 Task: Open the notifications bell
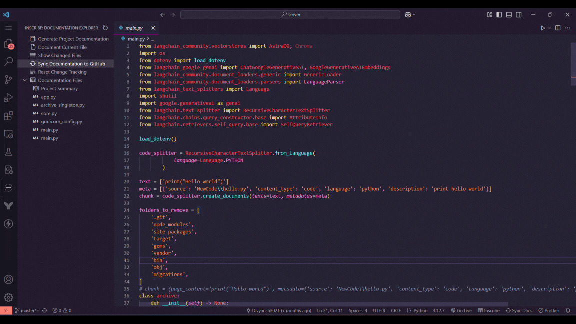pyautogui.click(x=568, y=311)
